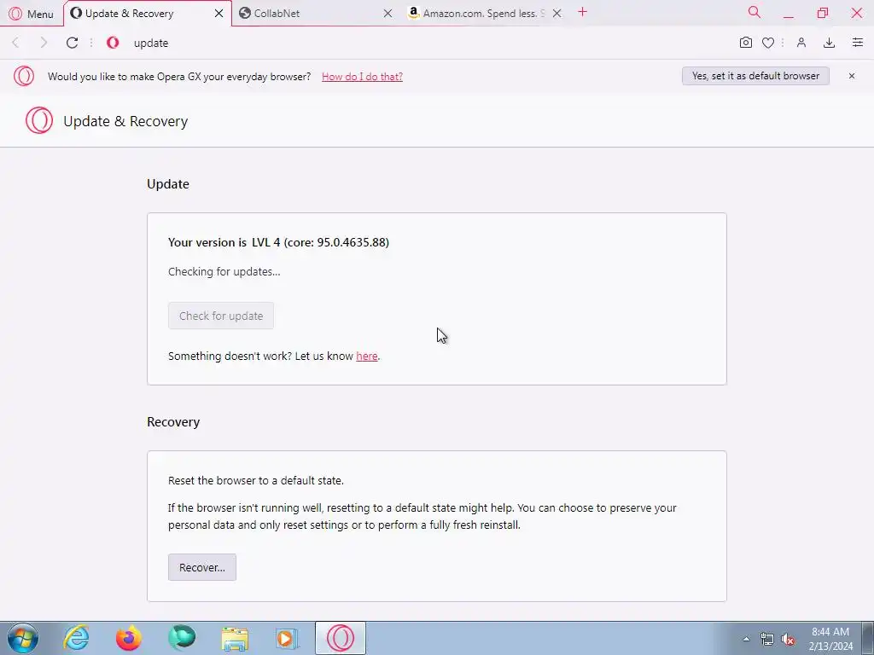Click 'Reset the browser to a default state.' text
The image size is (874, 655).
(256, 481)
